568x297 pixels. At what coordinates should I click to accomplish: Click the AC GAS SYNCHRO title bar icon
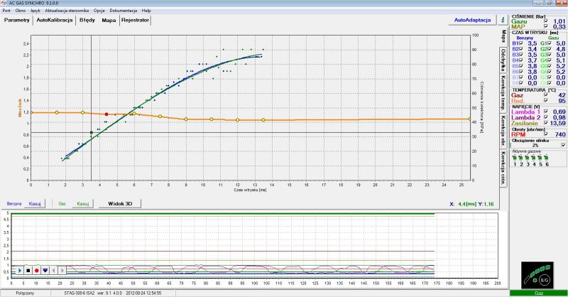coord(4,3)
